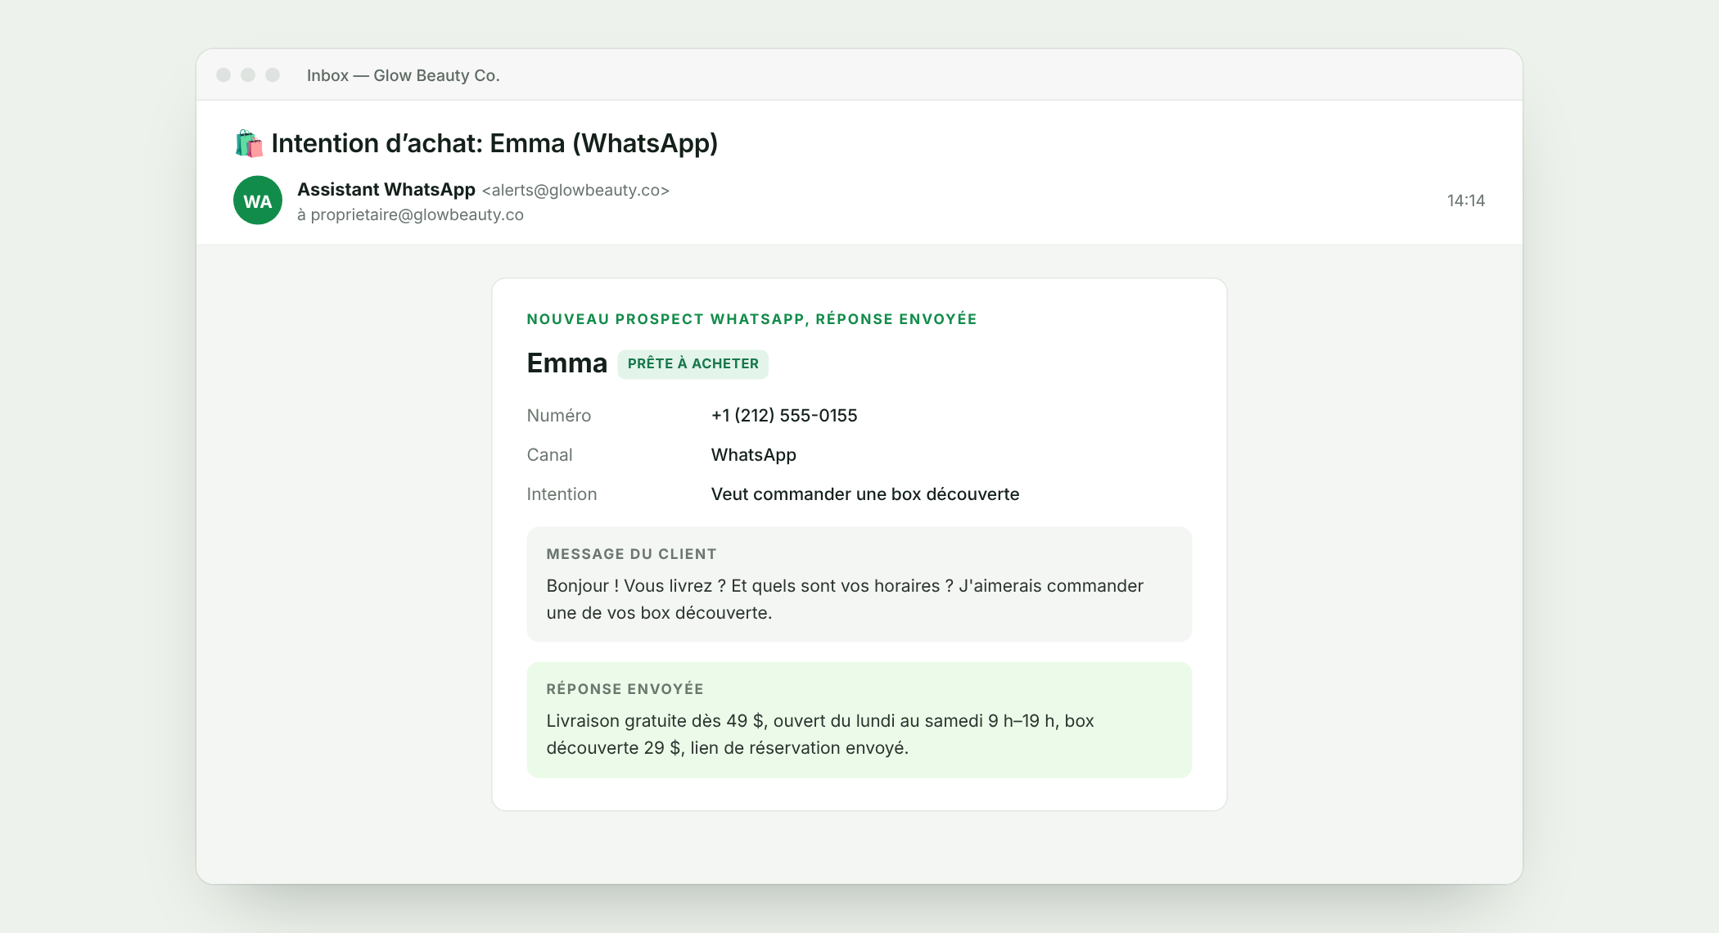
Task: Click the value Veut commander une box découverte
Action: [x=865, y=494]
